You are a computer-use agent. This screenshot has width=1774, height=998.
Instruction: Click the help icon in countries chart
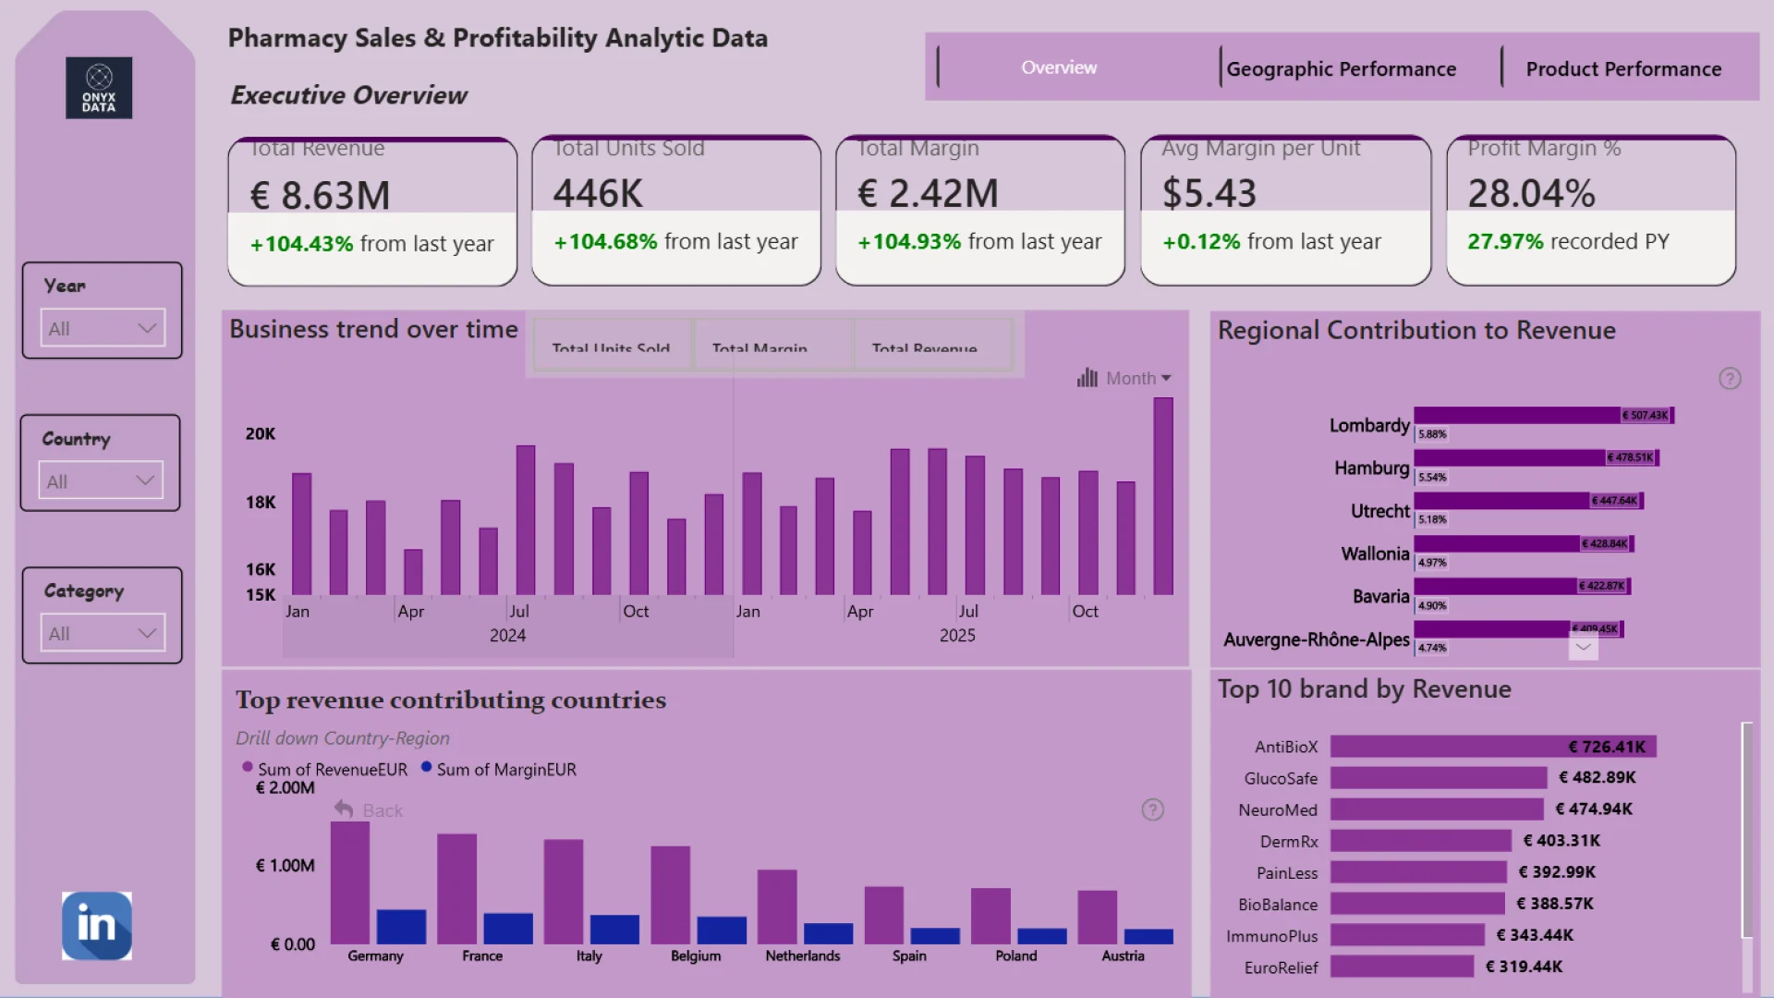1152,810
